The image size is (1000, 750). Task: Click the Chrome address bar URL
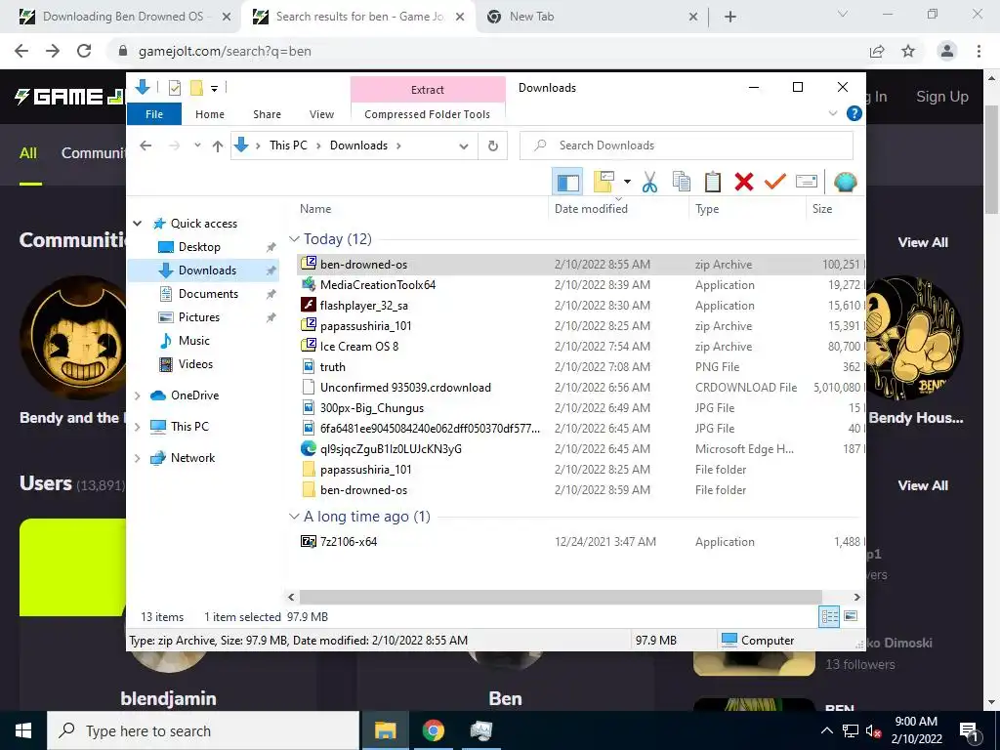point(225,51)
